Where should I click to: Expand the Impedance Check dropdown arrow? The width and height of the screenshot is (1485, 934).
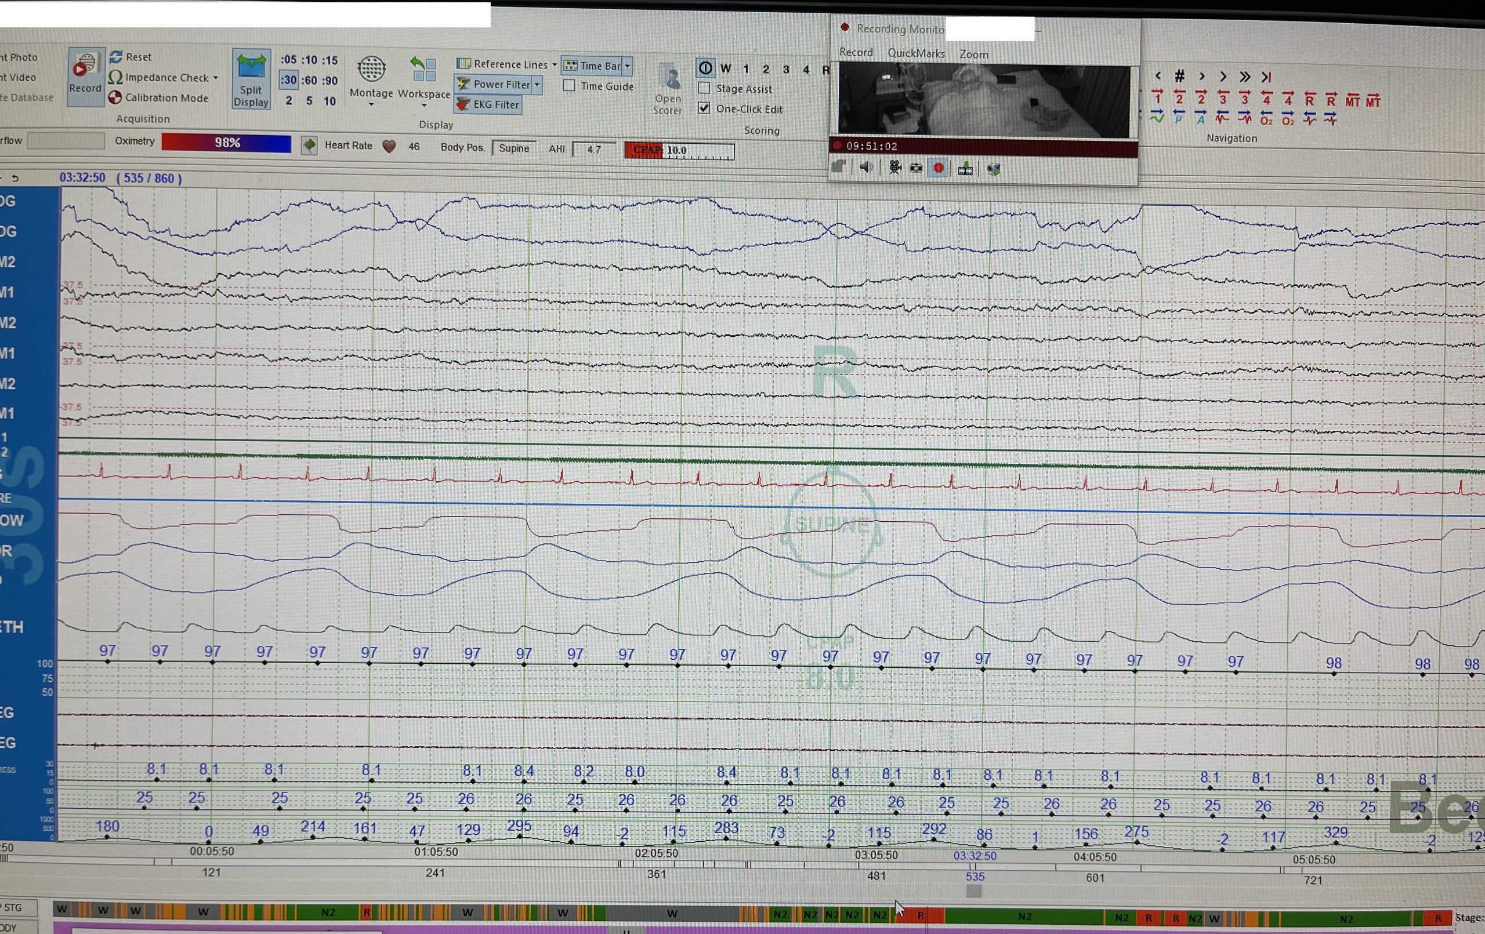pos(216,78)
